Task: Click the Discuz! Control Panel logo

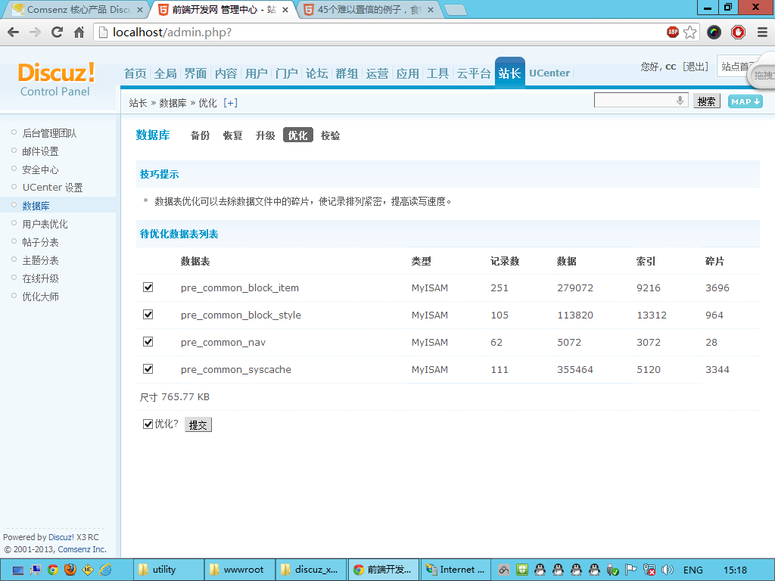Action: click(x=56, y=79)
